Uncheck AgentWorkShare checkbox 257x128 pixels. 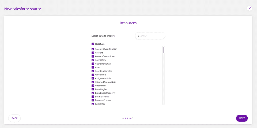pyautogui.click(x=93, y=64)
